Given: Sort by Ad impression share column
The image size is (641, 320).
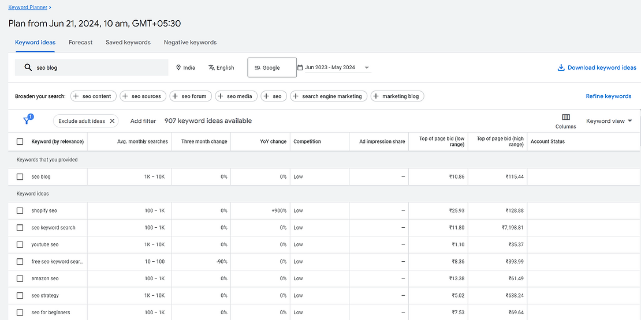Looking at the screenshot, I should pyautogui.click(x=382, y=142).
